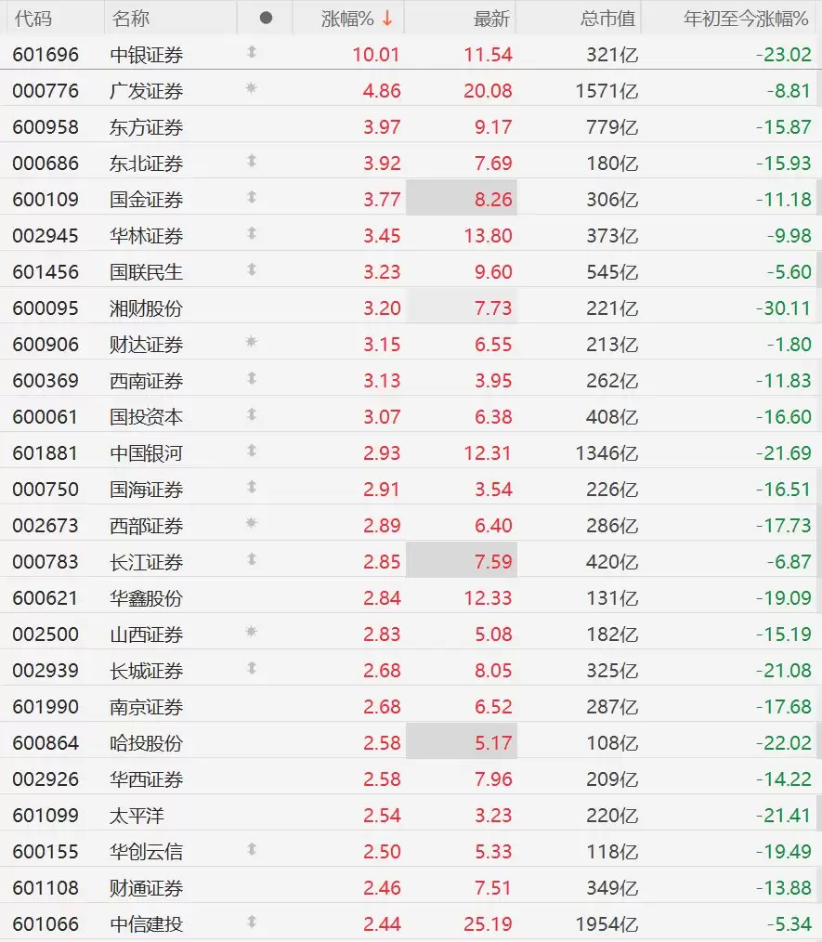The image size is (822, 942).
Task: Click the up-down arrow marker beside 国海证券
Action: [x=252, y=487]
